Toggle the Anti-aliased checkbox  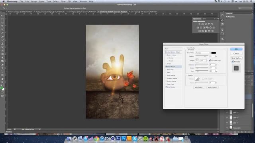tap(203, 79)
